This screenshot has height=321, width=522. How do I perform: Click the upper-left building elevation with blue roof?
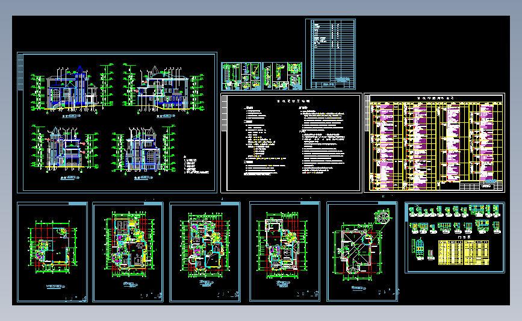pos(72,90)
